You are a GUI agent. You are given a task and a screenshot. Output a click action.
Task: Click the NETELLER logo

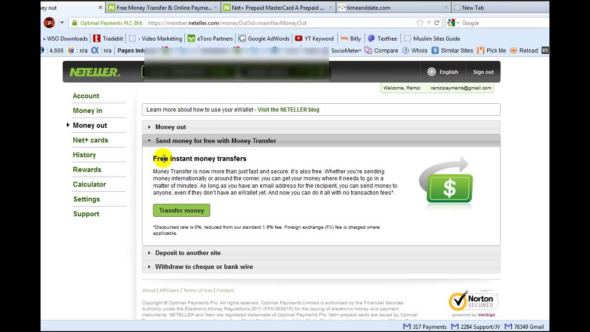click(x=94, y=72)
